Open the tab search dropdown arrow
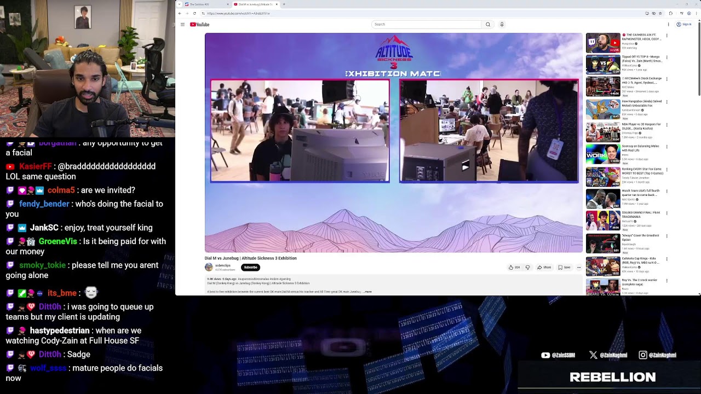The height and width of the screenshot is (394, 701). click(179, 4)
